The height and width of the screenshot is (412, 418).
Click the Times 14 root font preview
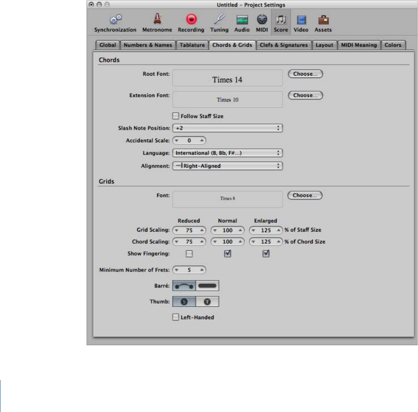(x=228, y=78)
